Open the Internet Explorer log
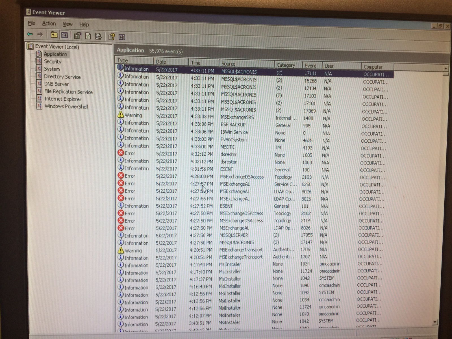 (x=63, y=99)
